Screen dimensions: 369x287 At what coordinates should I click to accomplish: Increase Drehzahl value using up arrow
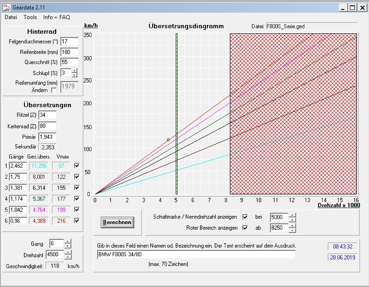tap(67, 253)
